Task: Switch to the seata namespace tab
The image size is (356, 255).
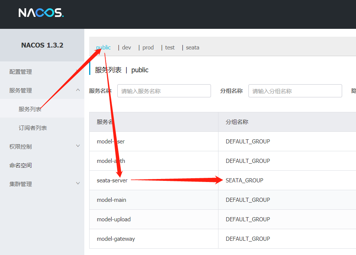Action: [193, 48]
